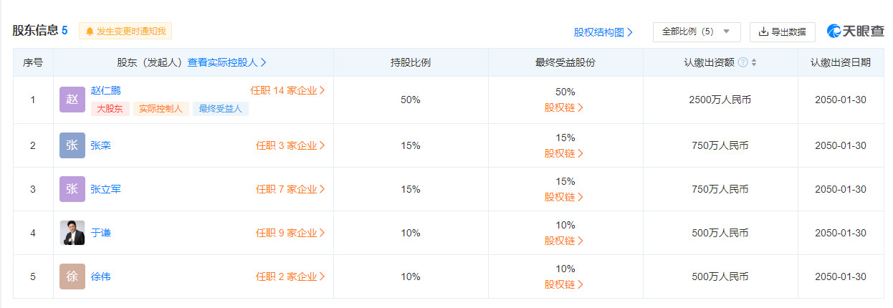893x308 pixels.
Task: Click 张立军's purple avatar icon
Action: click(x=72, y=189)
